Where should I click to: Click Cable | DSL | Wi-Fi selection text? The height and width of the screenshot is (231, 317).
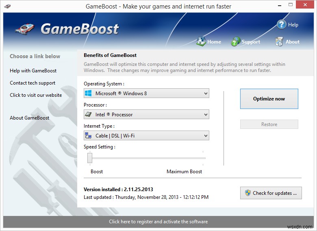(115, 135)
